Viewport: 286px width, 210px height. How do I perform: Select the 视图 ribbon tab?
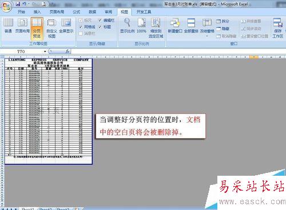pyautogui.click(x=124, y=12)
